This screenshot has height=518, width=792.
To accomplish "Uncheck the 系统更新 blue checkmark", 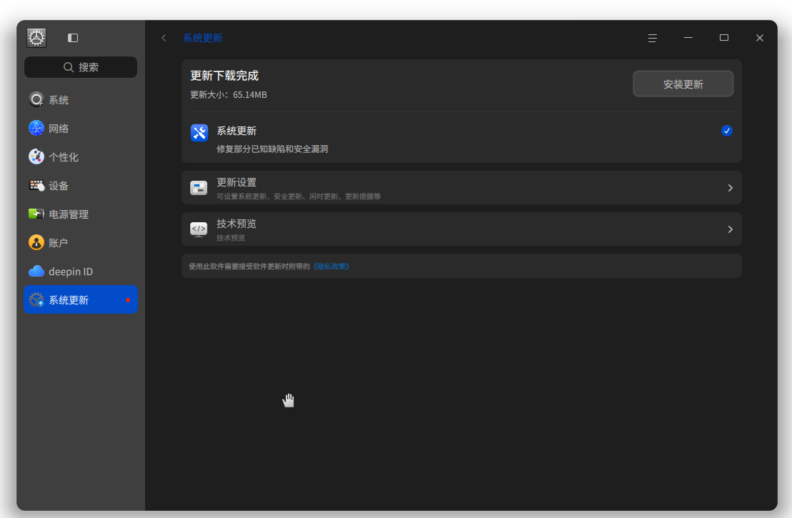I will point(727,131).
